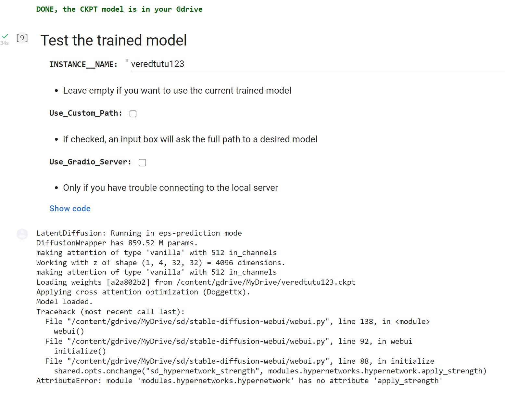
Task: Collapse the form by clicking Show code
Action: 70,208
